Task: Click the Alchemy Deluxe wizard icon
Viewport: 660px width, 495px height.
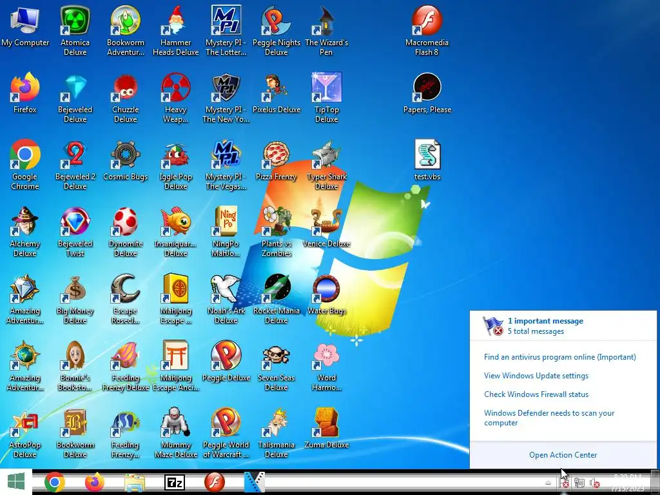Action: tap(25, 221)
